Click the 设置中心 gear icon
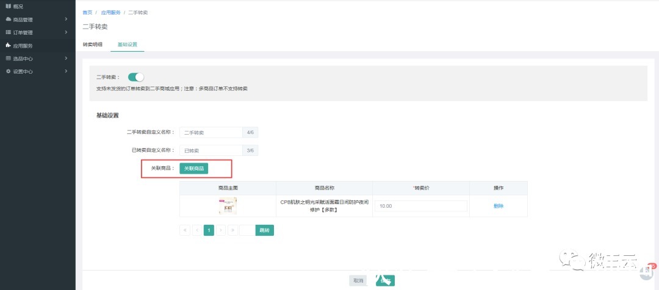The width and height of the screenshot is (659, 290). [8, 71]
